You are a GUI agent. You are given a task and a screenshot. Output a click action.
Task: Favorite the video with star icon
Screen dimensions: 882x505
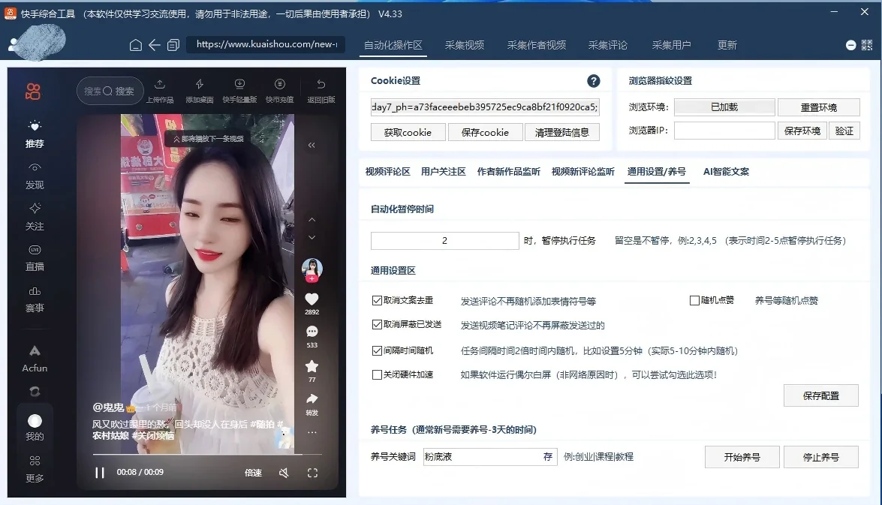pos(312,367)
